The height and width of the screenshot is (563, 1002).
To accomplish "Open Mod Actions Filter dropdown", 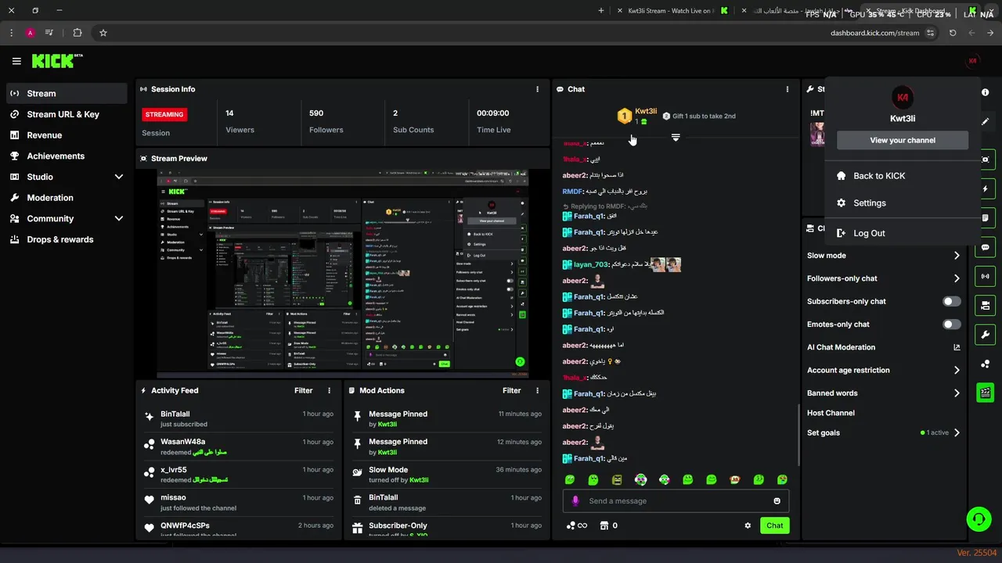I will click(x=511, y=390).
